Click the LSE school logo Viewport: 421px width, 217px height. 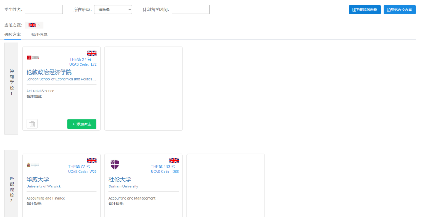[33, 57]
